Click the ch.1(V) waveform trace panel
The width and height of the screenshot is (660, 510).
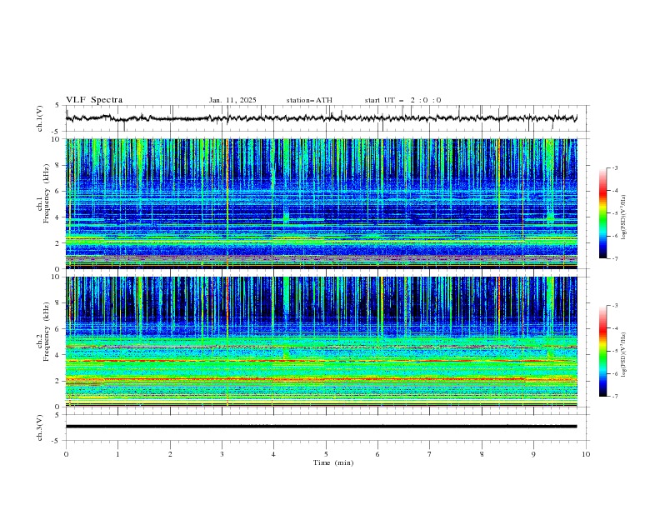tap(327, 118)
